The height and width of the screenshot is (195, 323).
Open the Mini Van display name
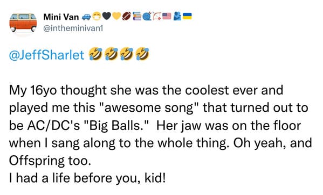(61, 17)
